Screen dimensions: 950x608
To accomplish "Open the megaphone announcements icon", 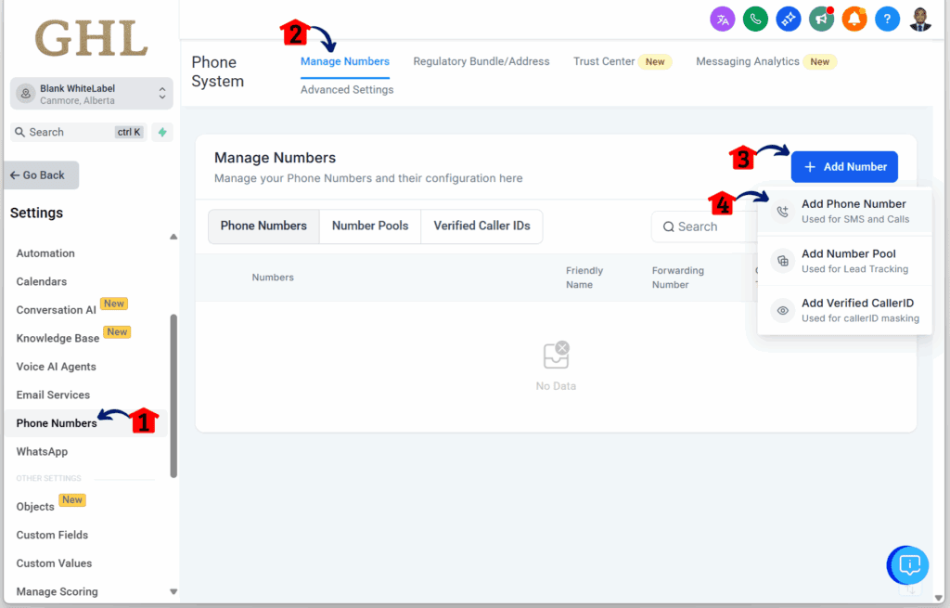I will tap(822, 19).
